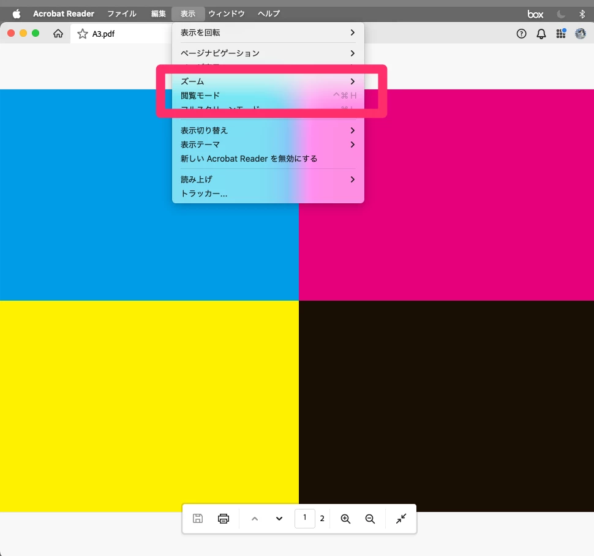Screen dimensions: 594x556
Task: Expand the 表示テーマ submenu
Action: coord(268,145)
